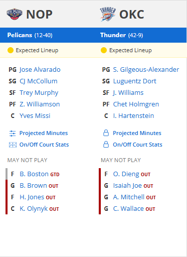Open Jose Alvarado's player page
The image size is (187, 257).
point(40,70)
